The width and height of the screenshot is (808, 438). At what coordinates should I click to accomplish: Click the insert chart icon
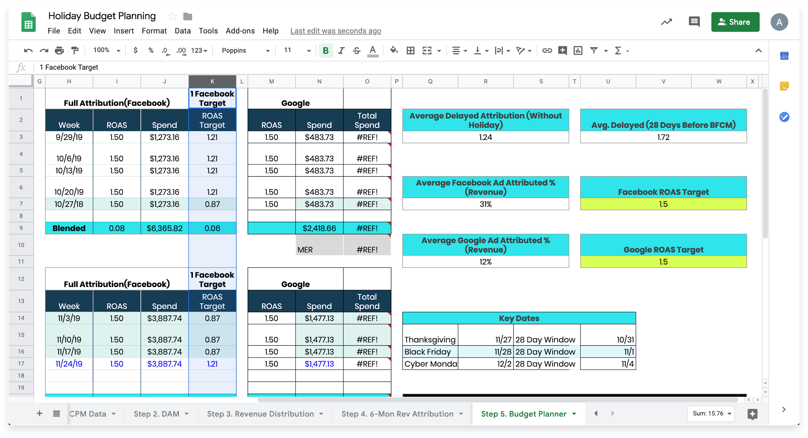578,50
